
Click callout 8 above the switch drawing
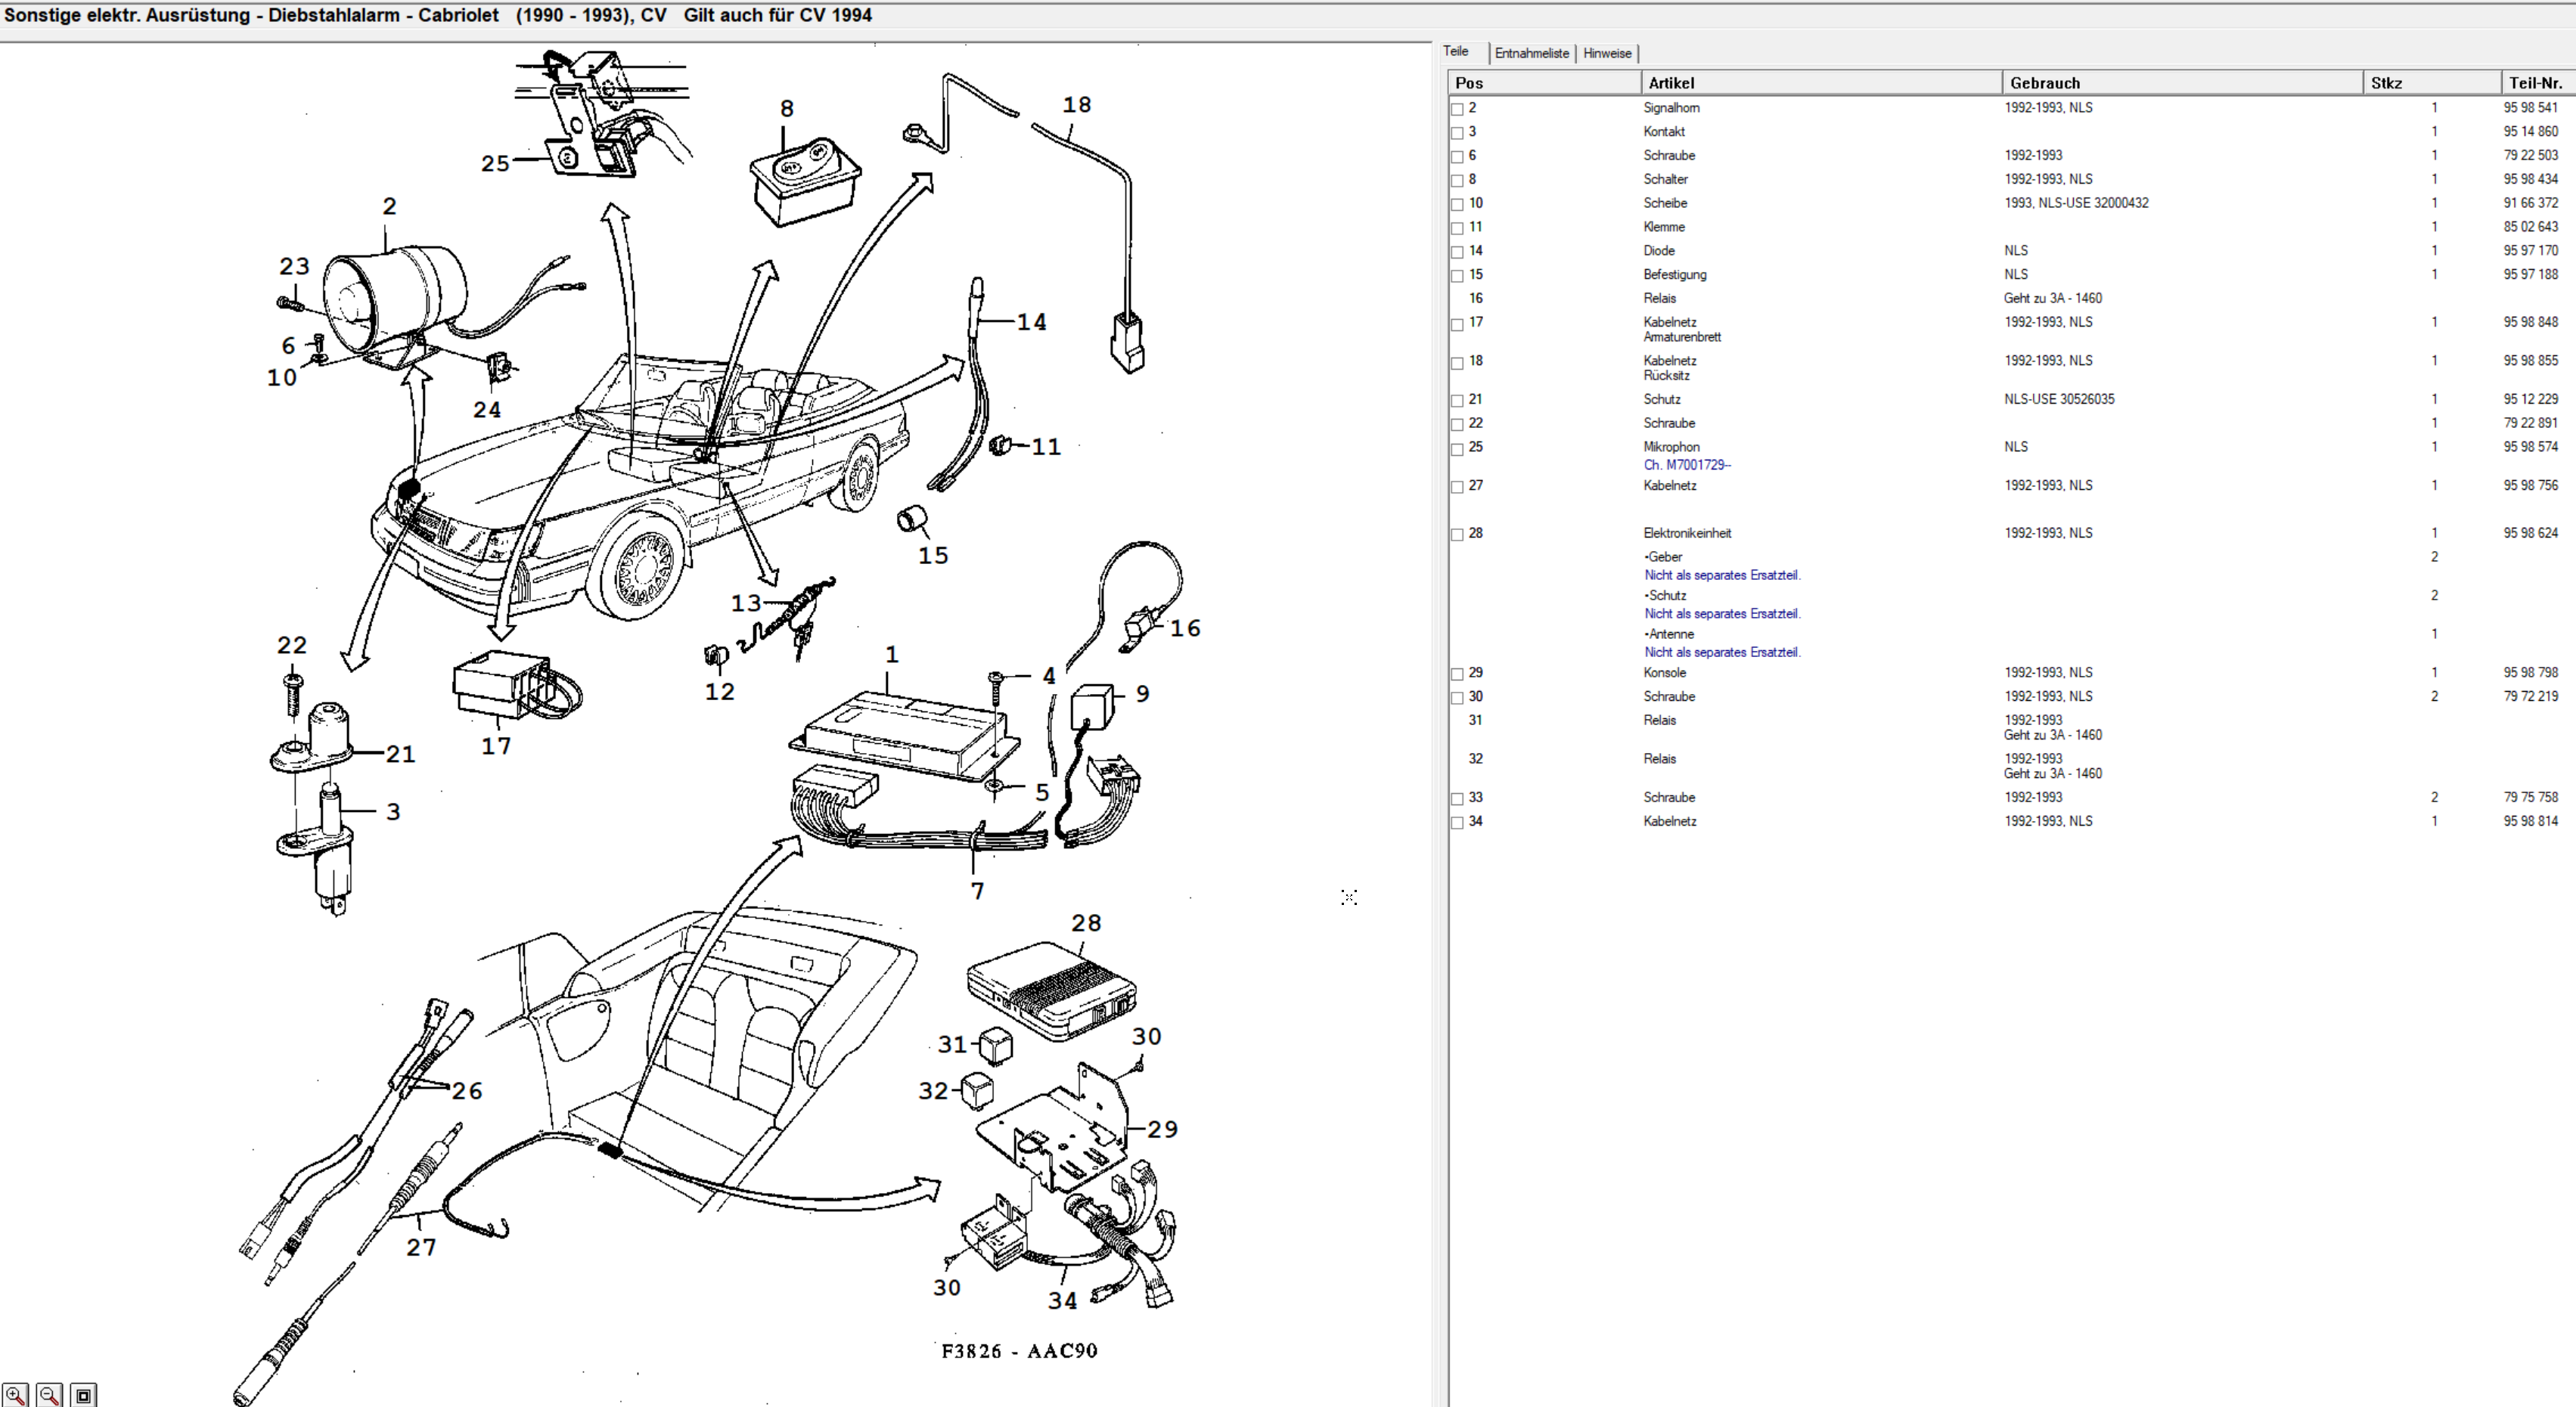click(787, 108)
